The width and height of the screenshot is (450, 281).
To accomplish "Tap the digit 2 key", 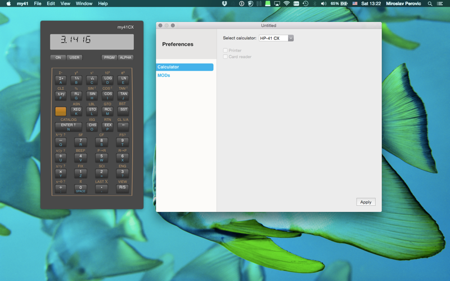I will click(x=102, y=174).
